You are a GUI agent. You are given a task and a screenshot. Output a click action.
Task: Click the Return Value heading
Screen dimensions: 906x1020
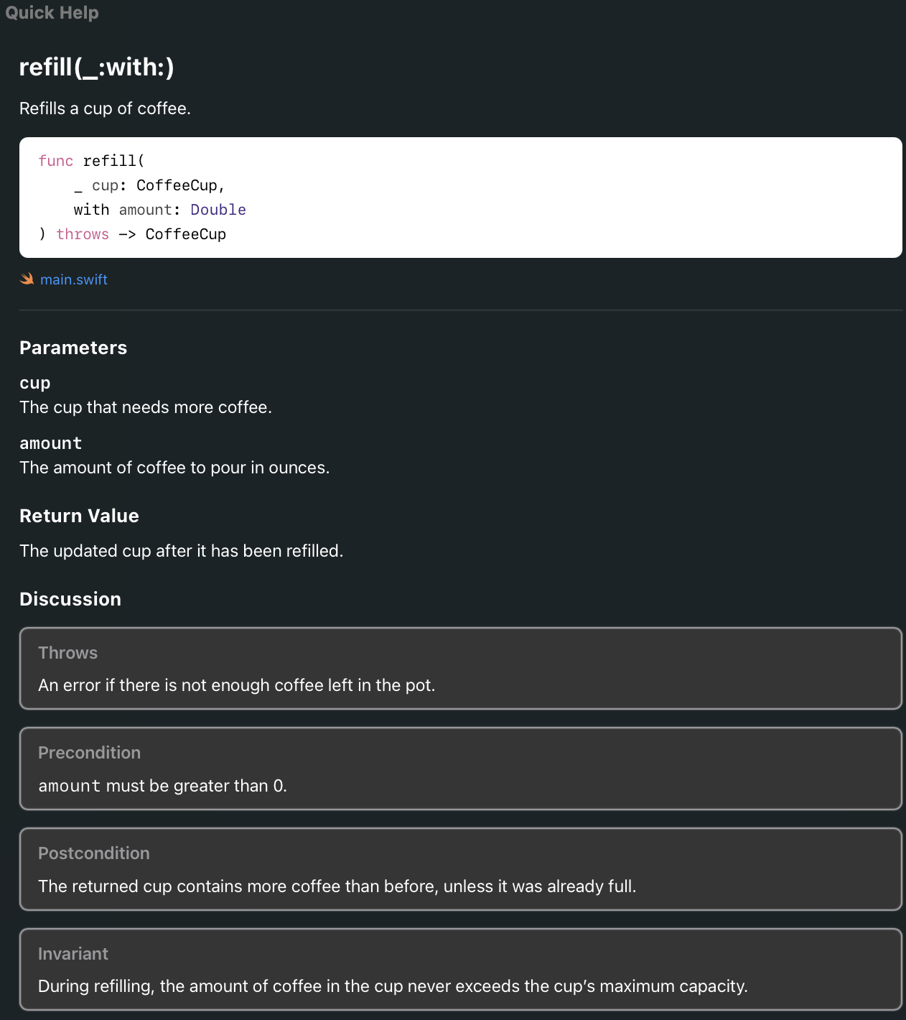point(79,516)
